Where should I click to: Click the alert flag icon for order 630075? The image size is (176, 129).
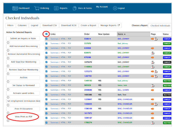point(153,53)
